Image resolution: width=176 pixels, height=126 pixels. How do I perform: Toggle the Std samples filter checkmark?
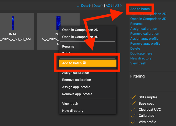tap(133, 97)
